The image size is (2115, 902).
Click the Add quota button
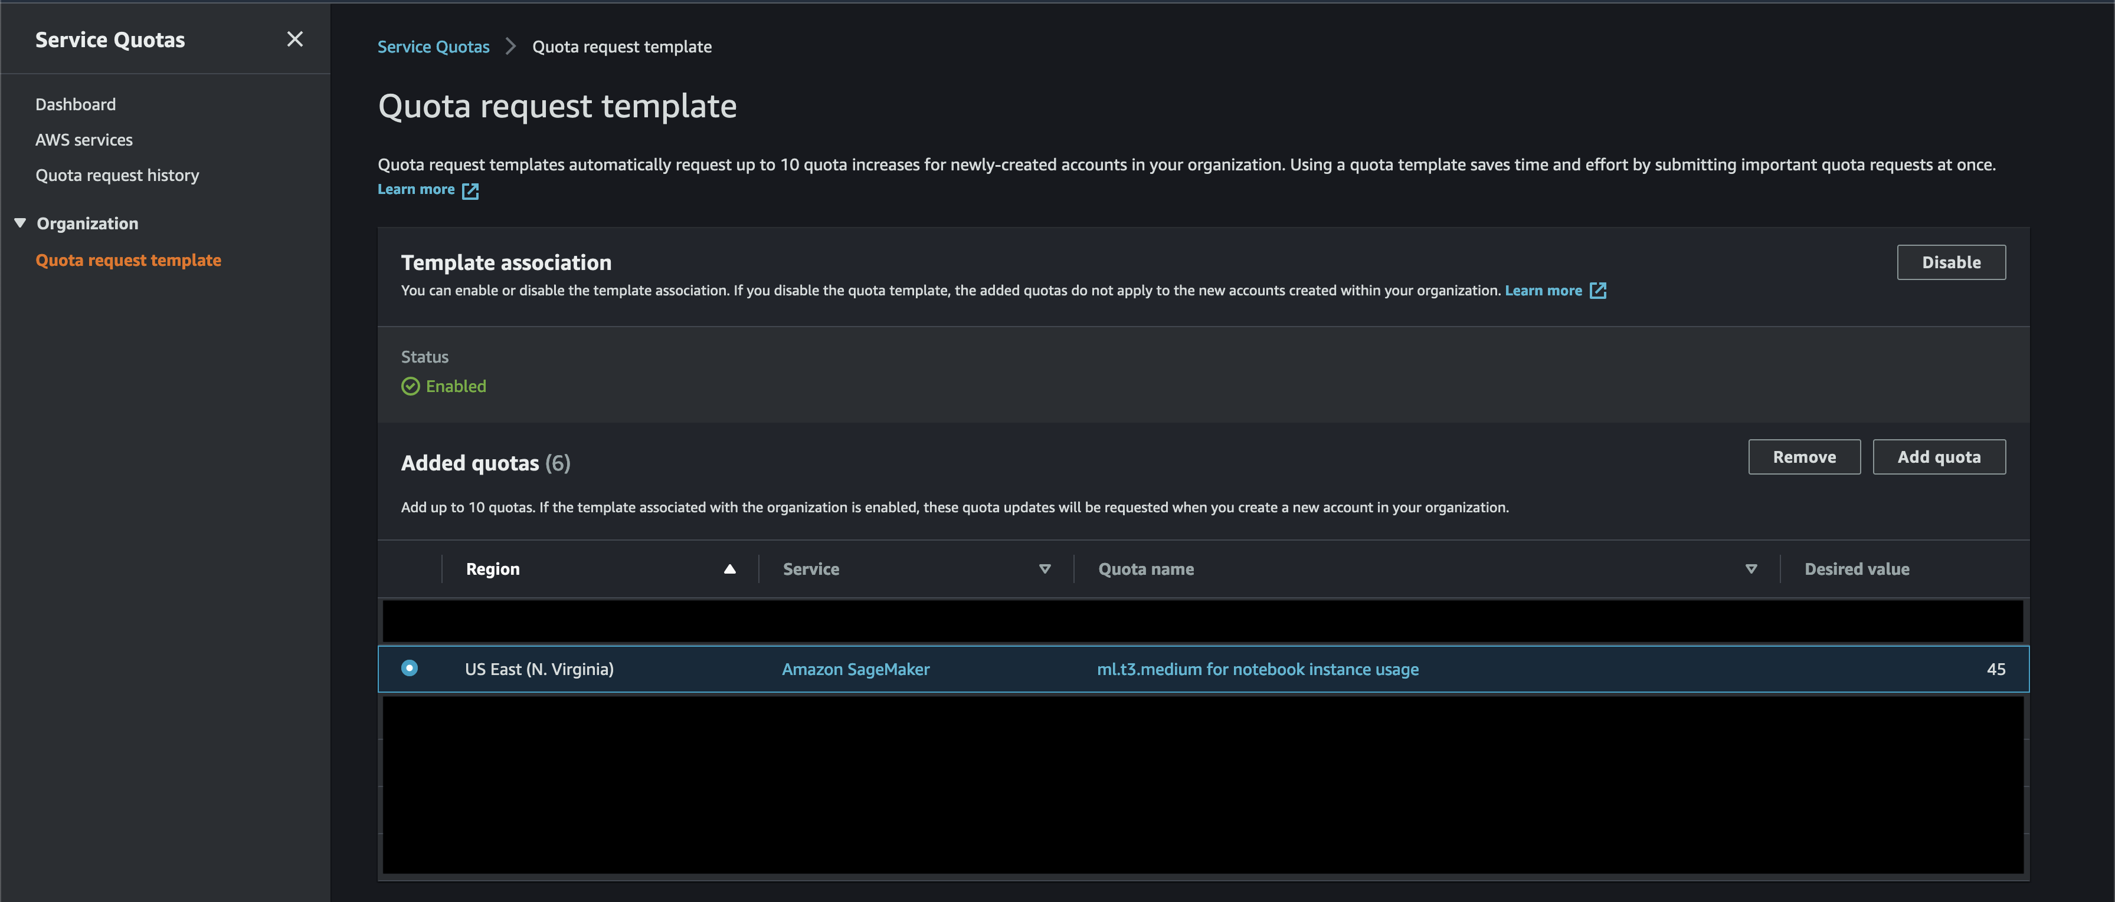click(x=1939, y=457)
